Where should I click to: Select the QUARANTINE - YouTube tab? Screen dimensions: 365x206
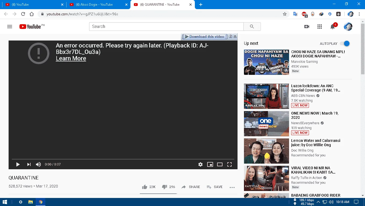click(x=162, y=5)
